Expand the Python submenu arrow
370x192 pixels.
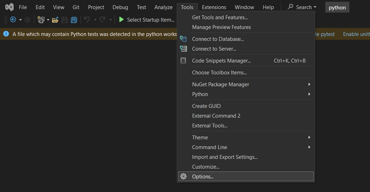[309, 94]
